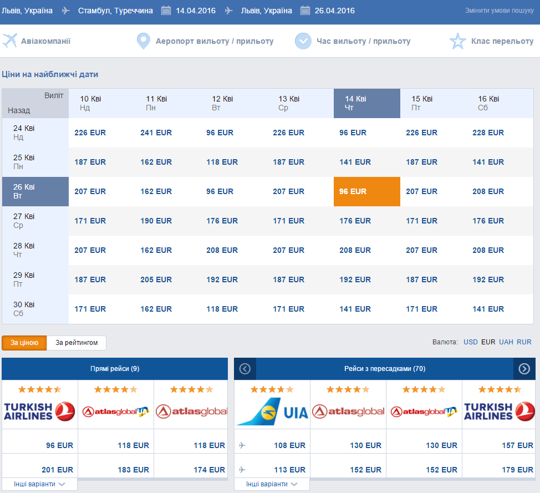Open the Прямі рейси (9) header tab
Image resolution: width=540 pixels, height=493 pixels.
click(x=115, y=369)
